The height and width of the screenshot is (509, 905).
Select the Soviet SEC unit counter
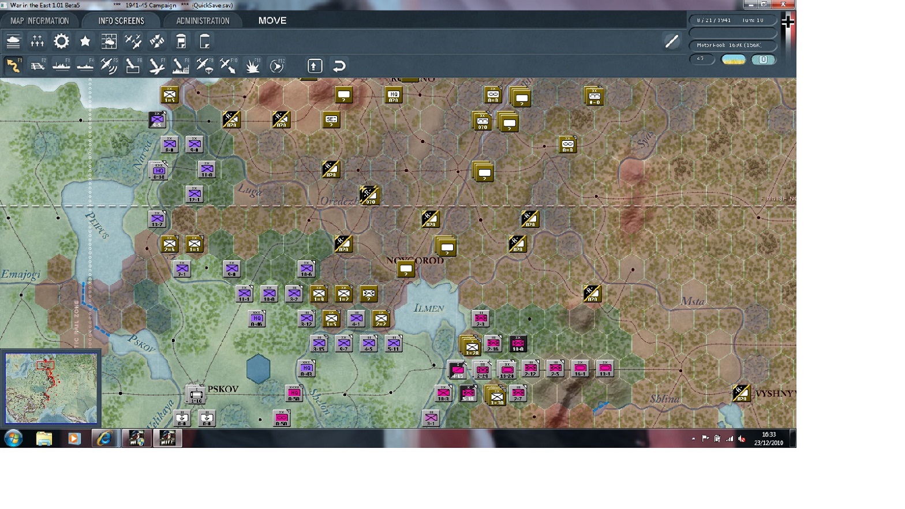point(331,120)
